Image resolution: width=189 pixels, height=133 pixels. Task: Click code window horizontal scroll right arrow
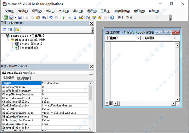point(174,103)
